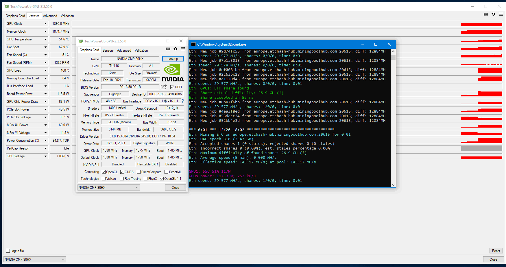506x267 pixels.
Task: Click the cmd.exe title bar icon
Action: point(193,44)
